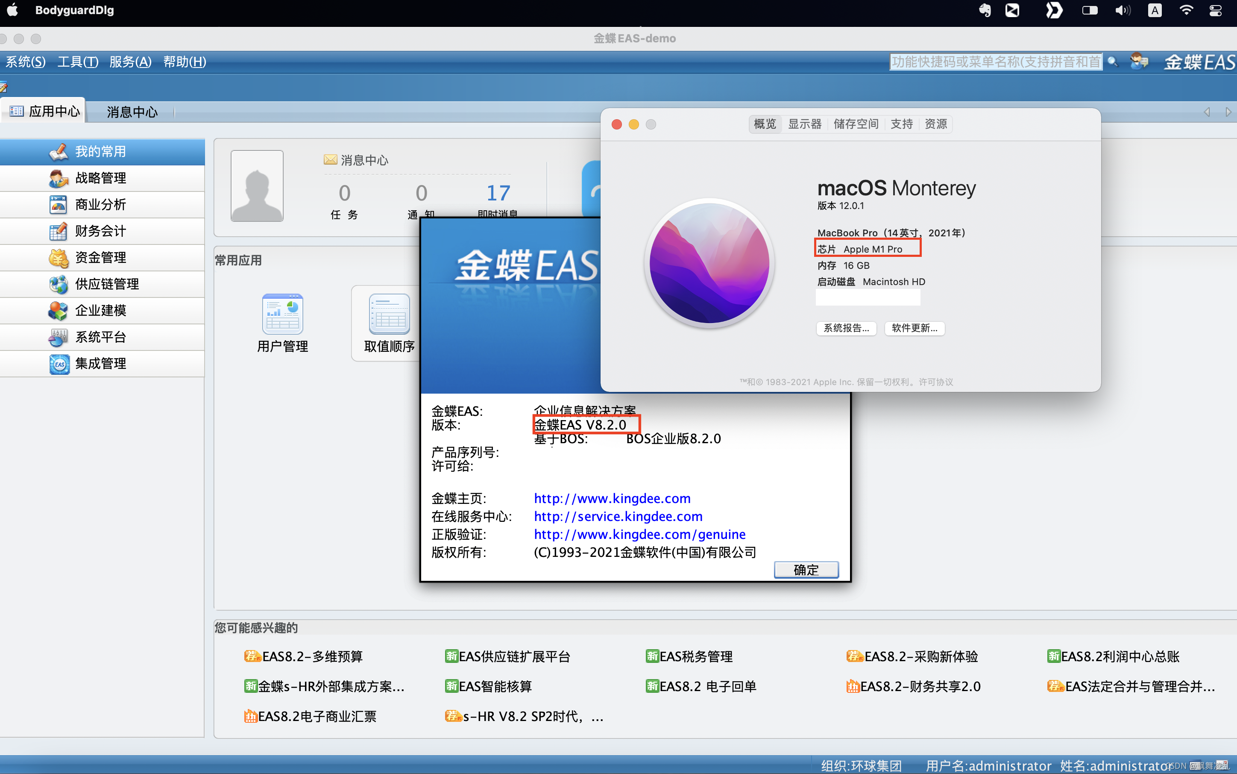Open http://service.kingdee.com link
The width and height of the screenshot is (1237, 774).
pos(618,517)
